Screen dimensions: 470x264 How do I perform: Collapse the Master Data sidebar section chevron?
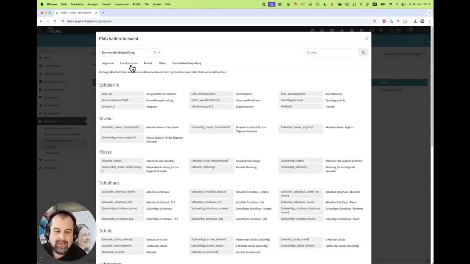click(x=84, y=121)
